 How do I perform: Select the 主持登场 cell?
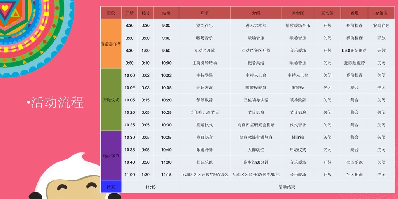tap(205, 75)
